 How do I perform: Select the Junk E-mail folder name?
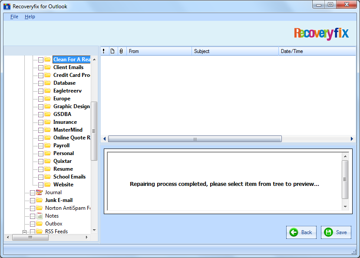59,200
